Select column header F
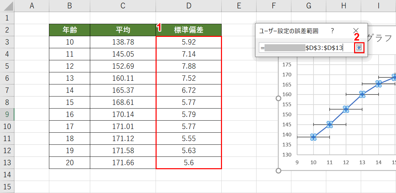This screenshot has height=193, width=396. pos(274,5)
